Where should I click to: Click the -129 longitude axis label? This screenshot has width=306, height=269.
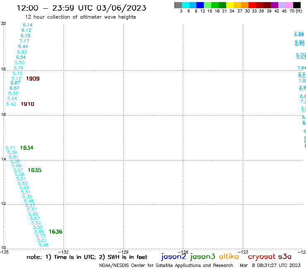(124, 252)
